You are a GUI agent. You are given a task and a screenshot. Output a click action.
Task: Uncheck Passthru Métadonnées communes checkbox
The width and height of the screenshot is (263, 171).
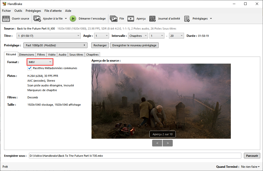pyautogui.click(x=30, y=68)
